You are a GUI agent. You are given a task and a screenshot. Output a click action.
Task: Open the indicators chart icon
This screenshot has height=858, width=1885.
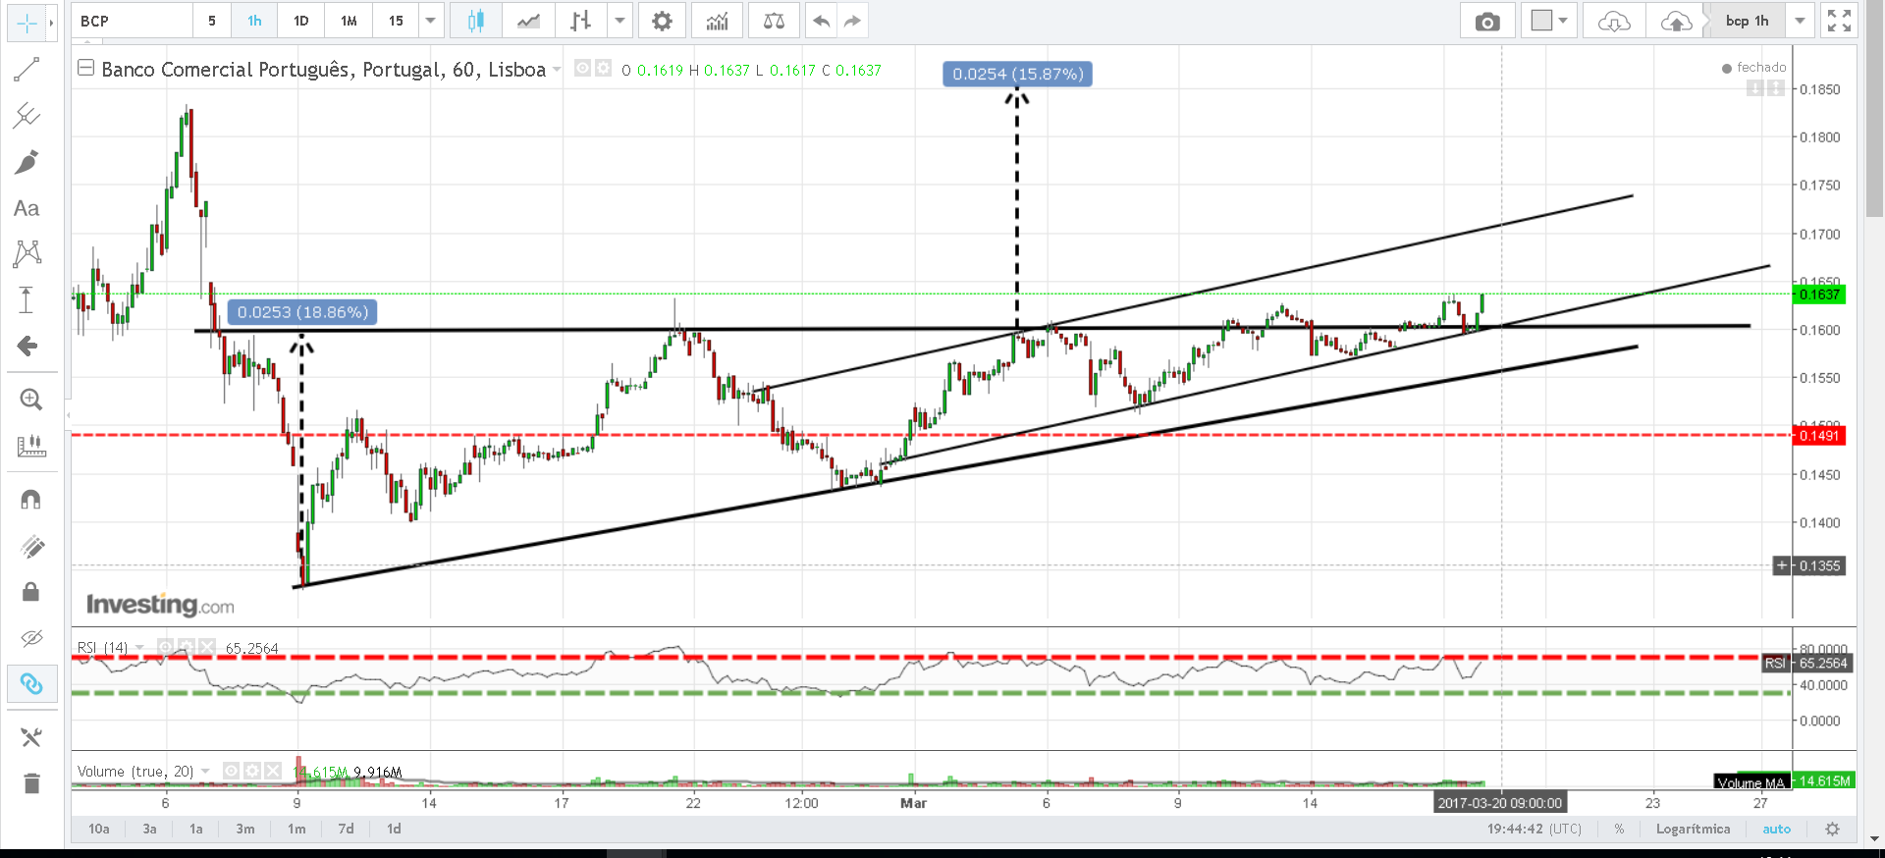tap(718, 21)
